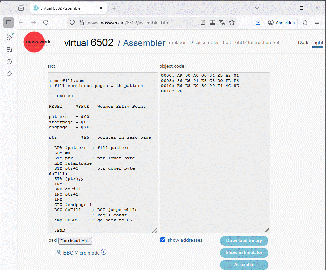Screen dimensions: 326x270
Task: Go to 6502 Instruction Set
Action: pos(257,42)
